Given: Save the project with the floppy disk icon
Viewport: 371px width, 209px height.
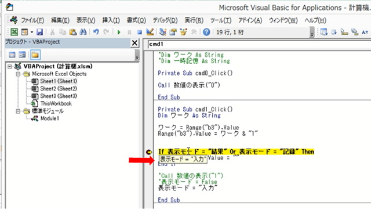Looking at the screenshot, I should pos(39,32).
